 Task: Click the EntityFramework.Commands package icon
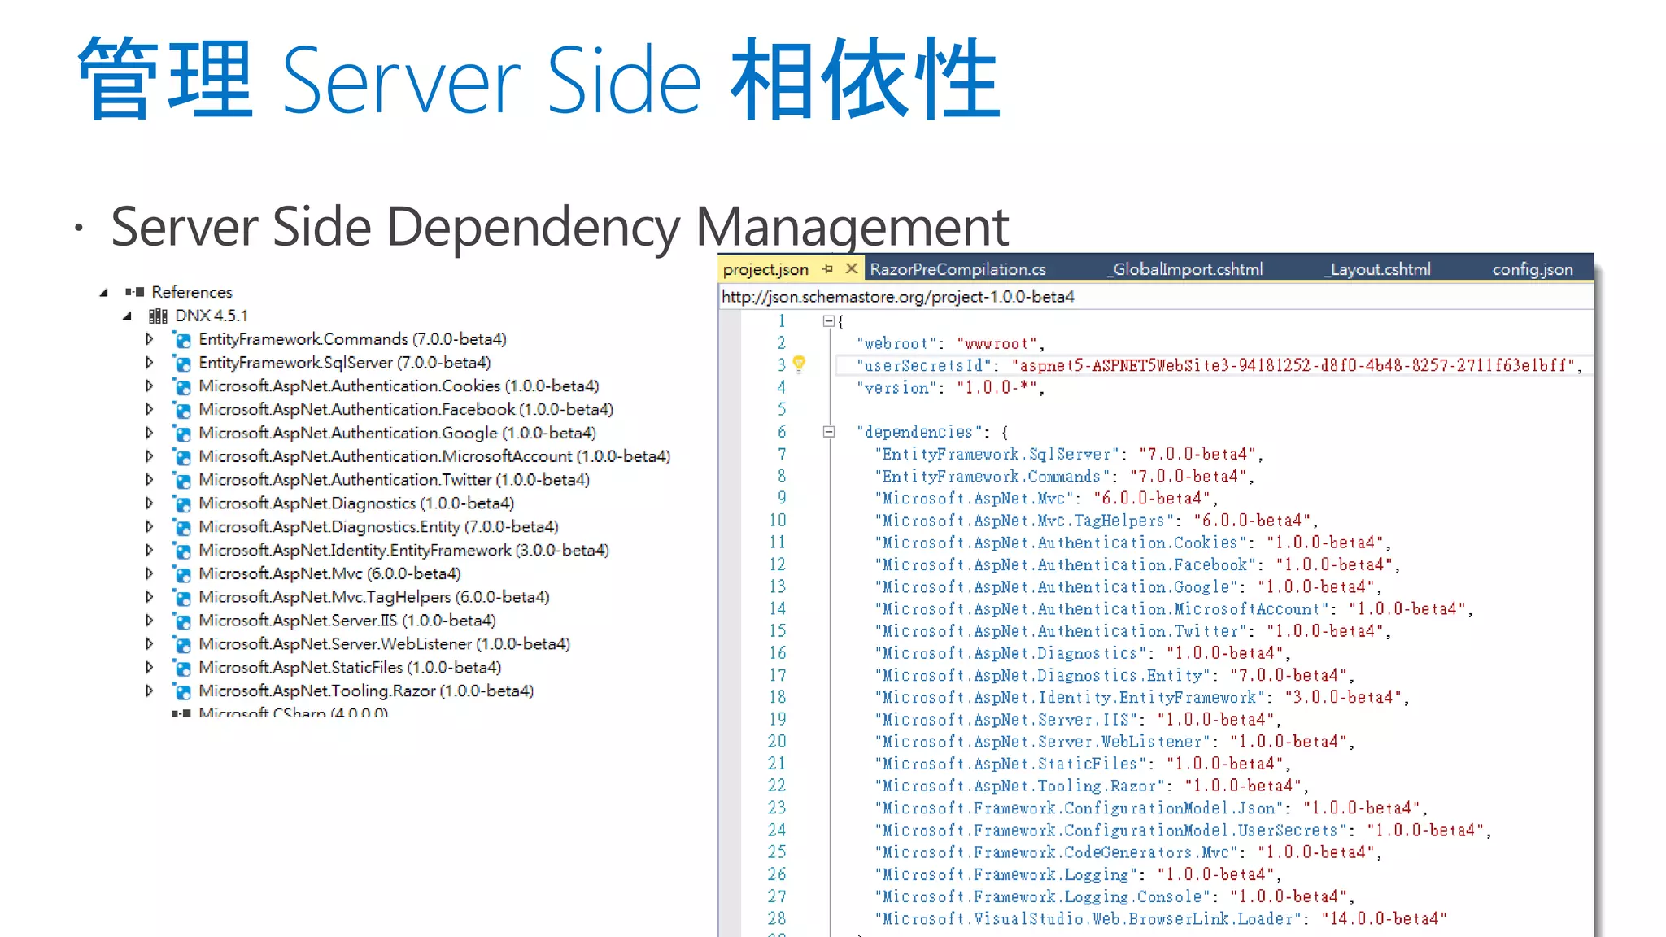(183, 340)
